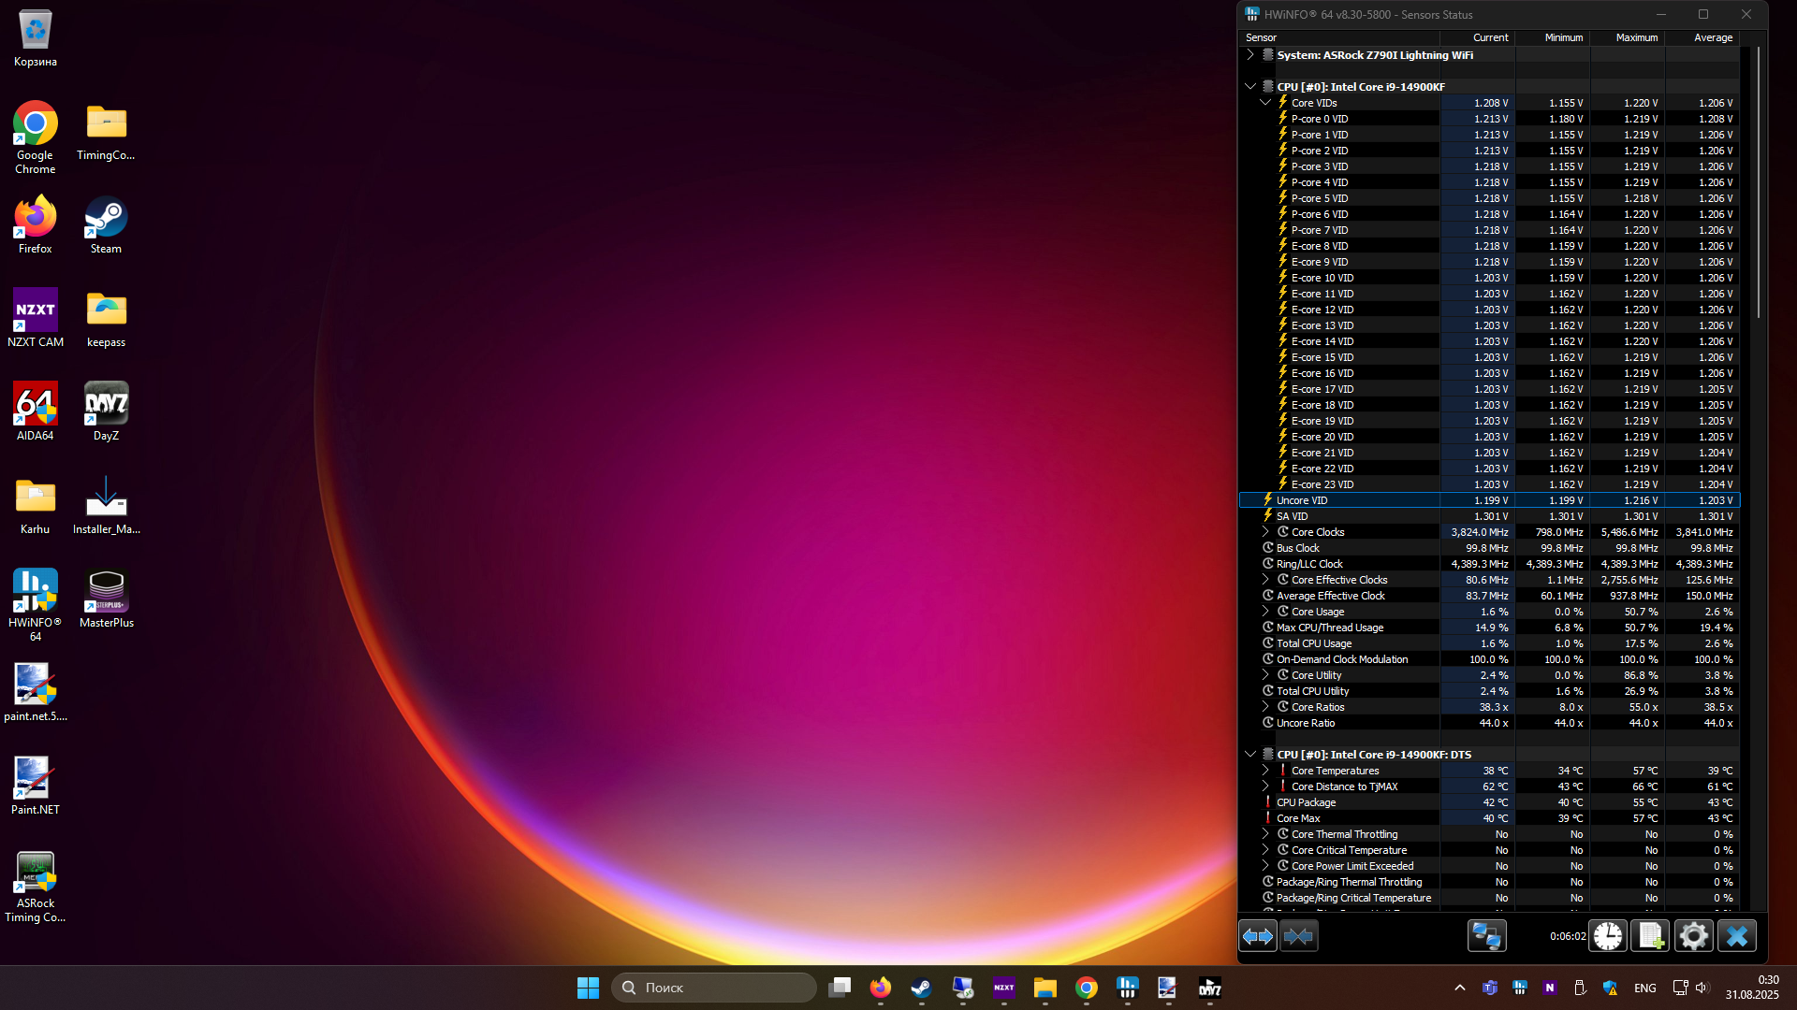Open the TimingCo... folder on desktop
The width and height of the screenshot is (1797, 1010).
(106, 132)
